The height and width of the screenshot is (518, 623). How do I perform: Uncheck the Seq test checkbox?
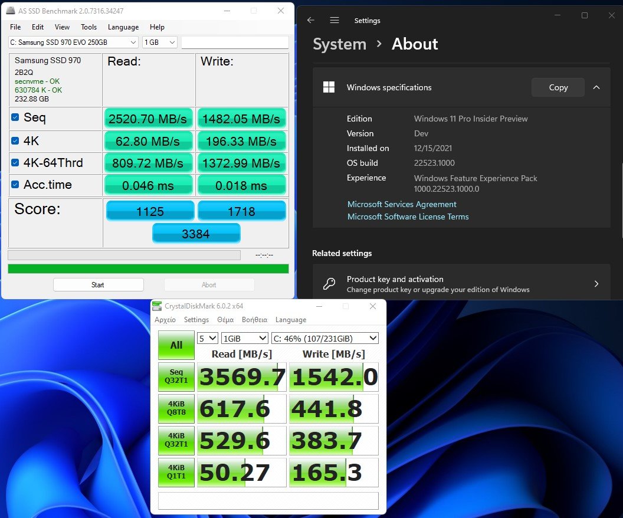(15, 117)
